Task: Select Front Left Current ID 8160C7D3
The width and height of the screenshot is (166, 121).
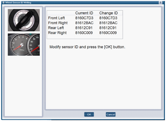Action: 84,18
